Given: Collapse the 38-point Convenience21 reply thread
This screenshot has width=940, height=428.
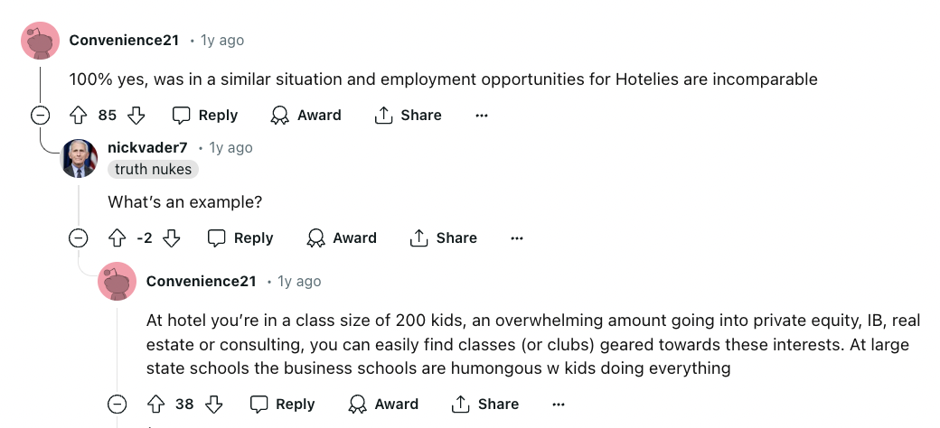Looking at the screenshot, I should coord(117,405).
